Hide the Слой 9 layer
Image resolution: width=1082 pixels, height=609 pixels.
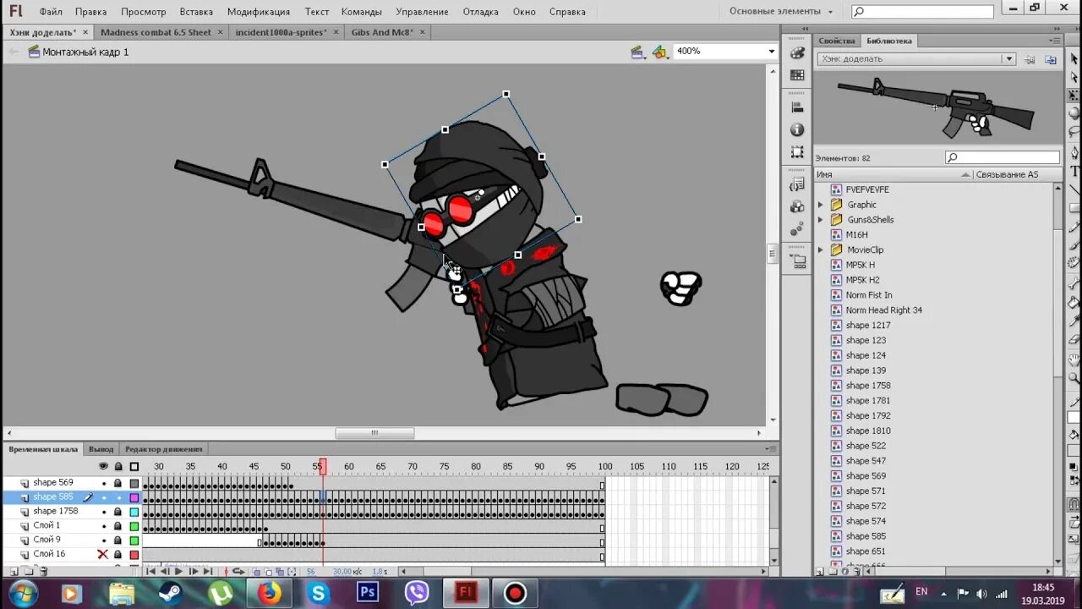[104, 540]
